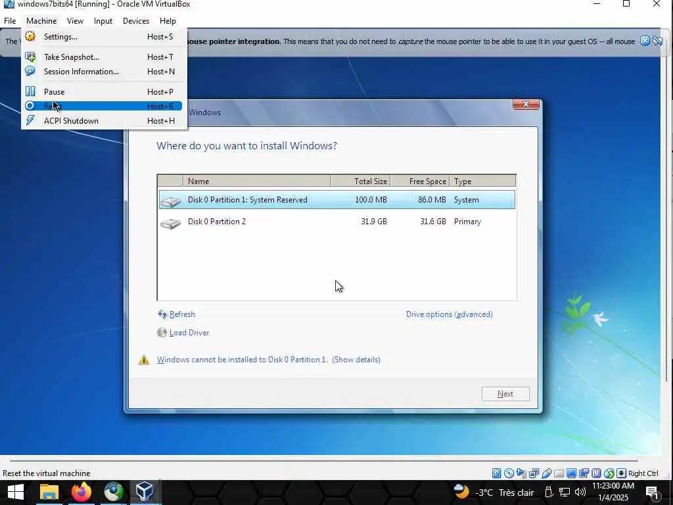This screenshot has width=673, height=505.
Task: Open Drive options (advanced)
Action: pos(449,314)
